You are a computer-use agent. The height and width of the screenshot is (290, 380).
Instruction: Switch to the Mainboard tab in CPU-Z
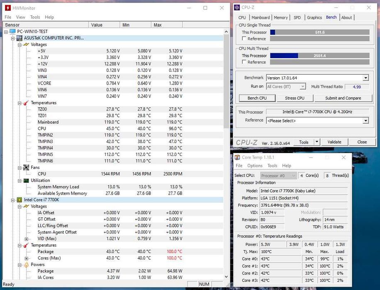point(261,17)
